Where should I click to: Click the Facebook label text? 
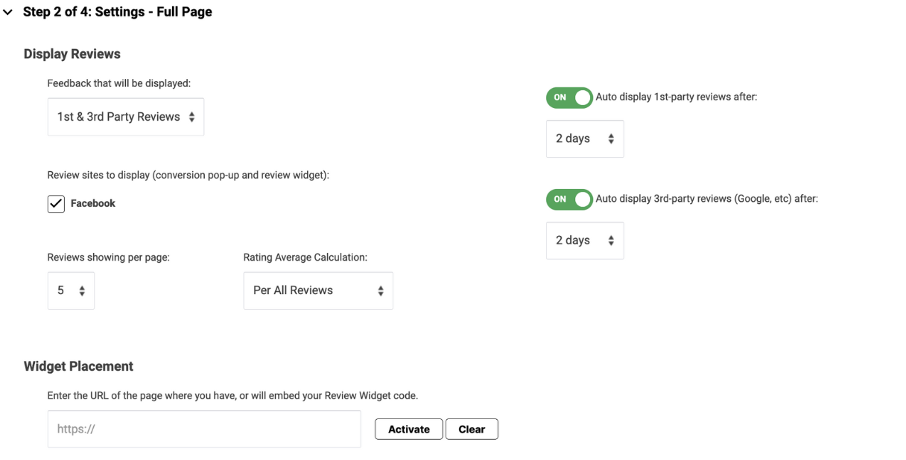[93, 203]
